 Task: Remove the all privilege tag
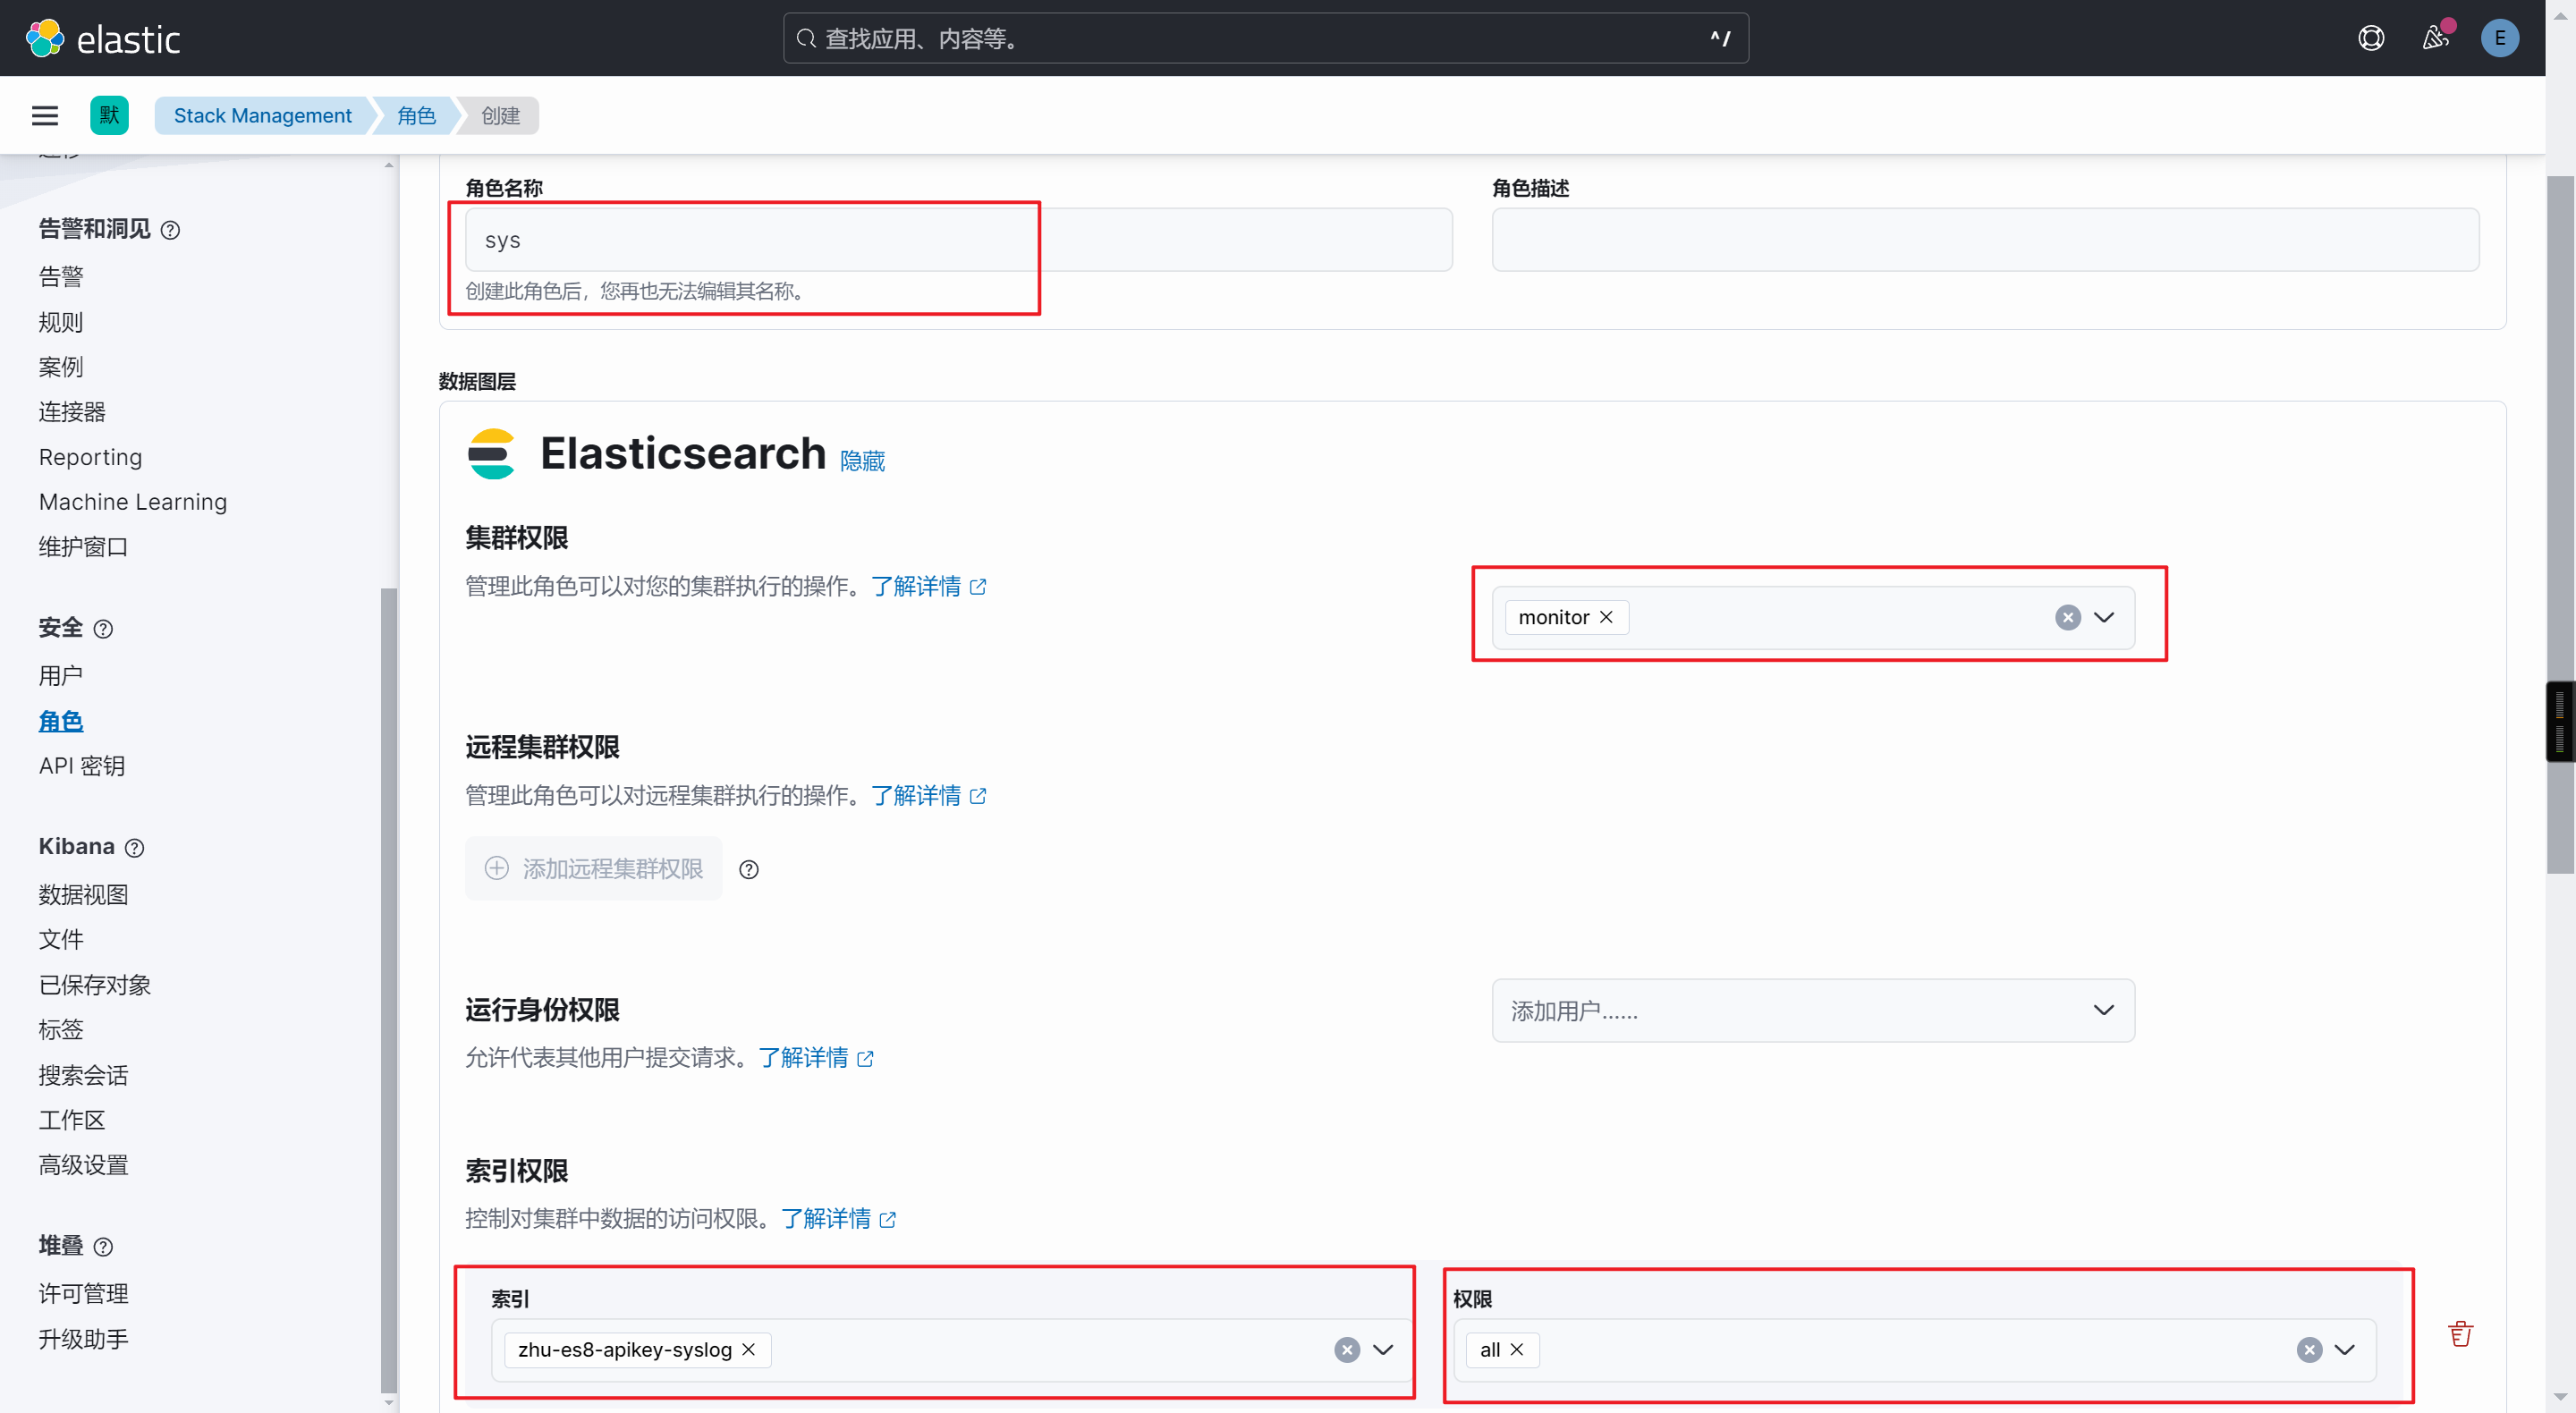1517,1350
